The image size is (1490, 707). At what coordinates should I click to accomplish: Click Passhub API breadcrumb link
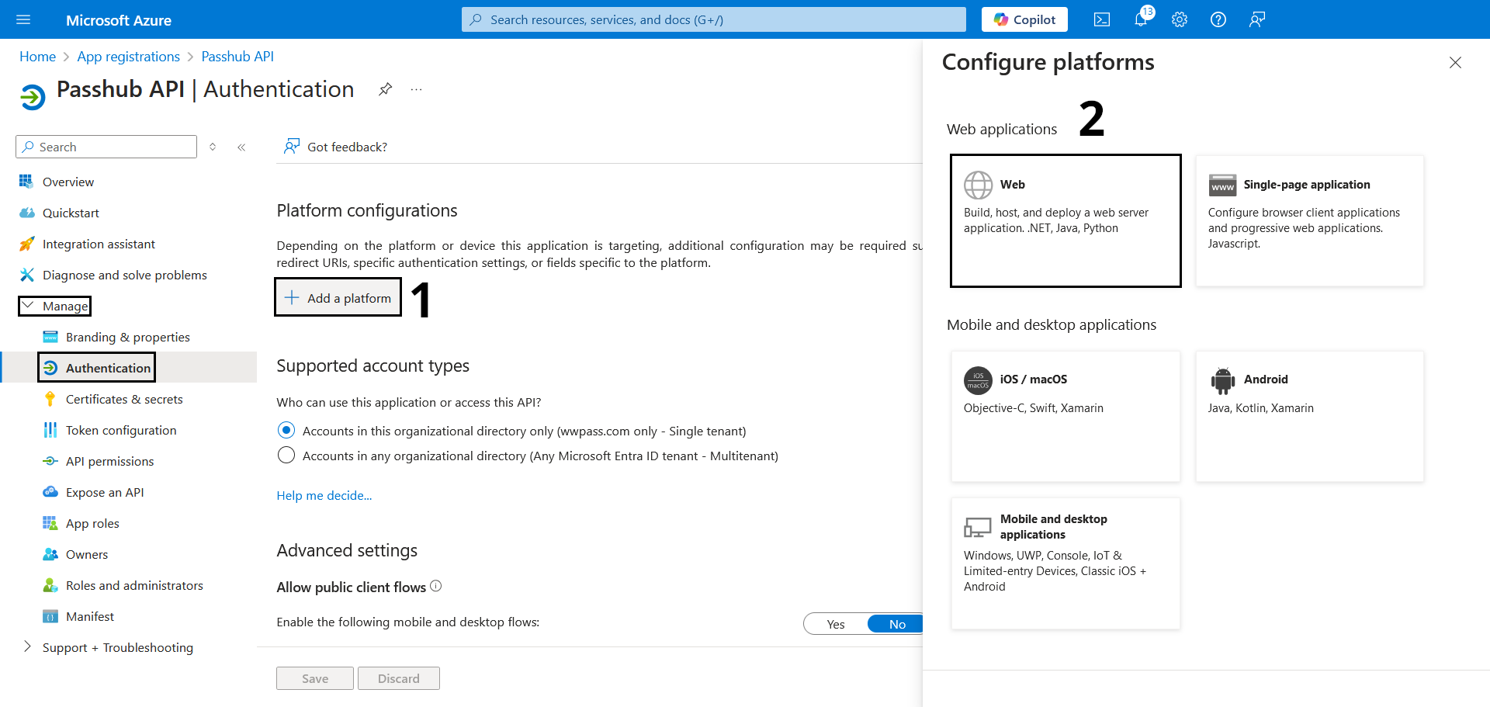click(237, 57)
